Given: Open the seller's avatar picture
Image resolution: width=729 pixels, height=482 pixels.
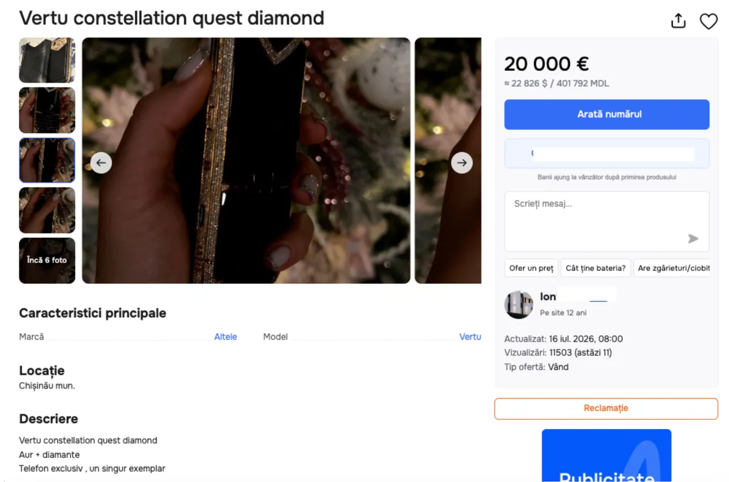Looking at the screenshot, I should [518, 305].
